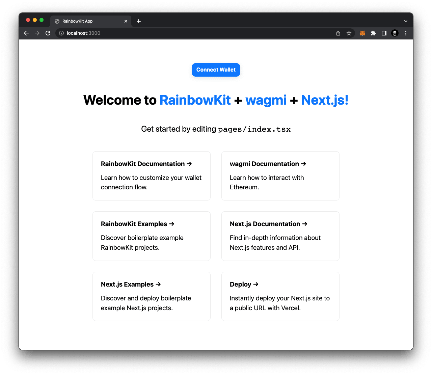Open the Deploy card
The height and width of the screenshot is (375, 432).
[280, 296]
